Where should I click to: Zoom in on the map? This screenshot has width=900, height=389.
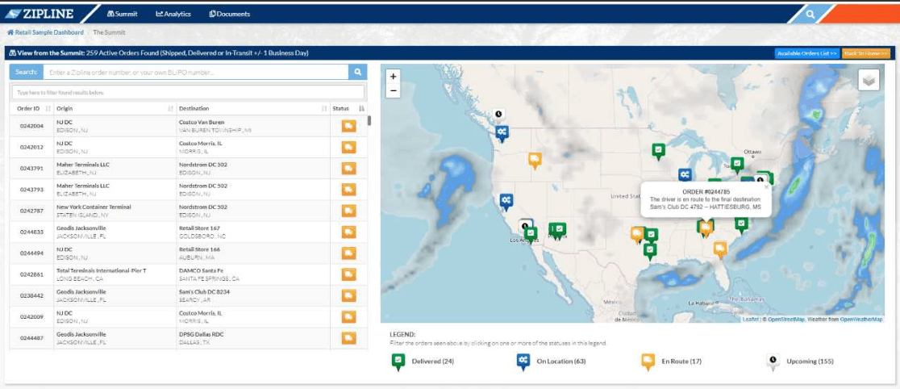[x=394, y=77]
